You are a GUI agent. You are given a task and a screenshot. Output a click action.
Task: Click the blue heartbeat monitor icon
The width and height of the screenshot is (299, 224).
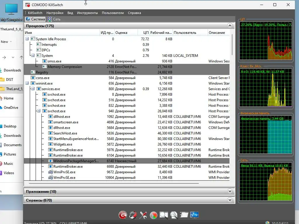[x=194, y=215]
